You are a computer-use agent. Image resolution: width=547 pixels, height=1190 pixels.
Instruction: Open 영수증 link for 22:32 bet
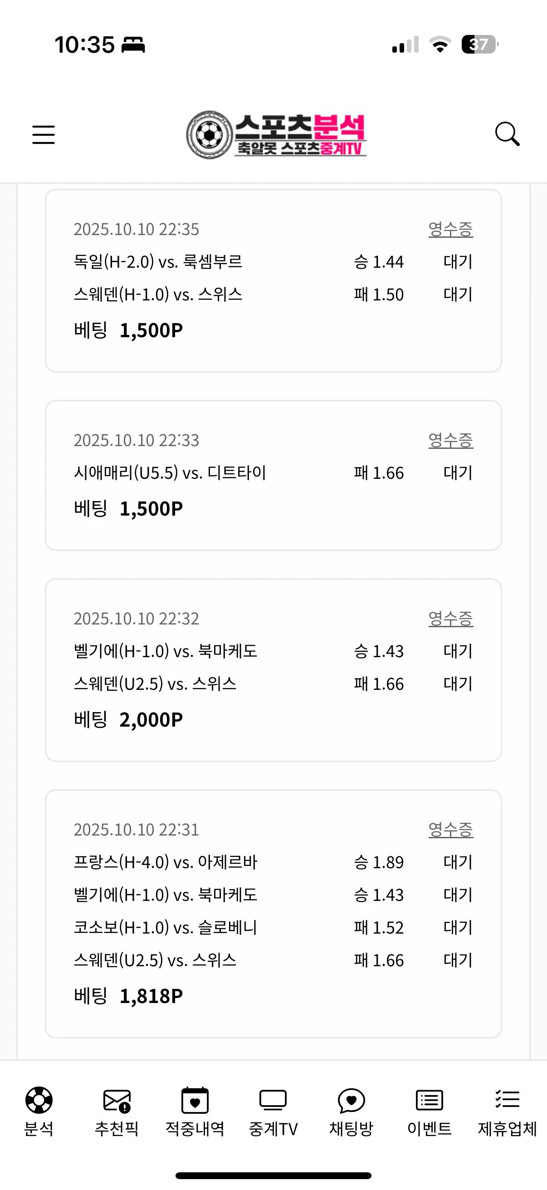pyautogui.click(x=450, y=619)
